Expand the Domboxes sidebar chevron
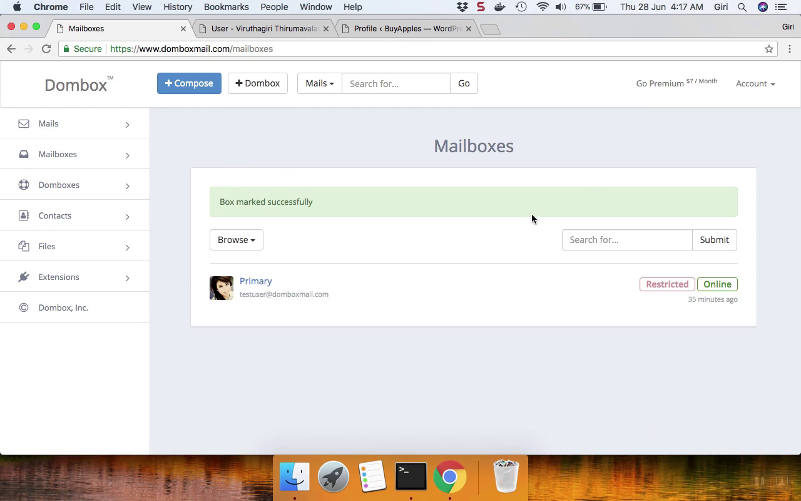Image resolution: width=801 pixels, height=501 pixels. [127, 186]
